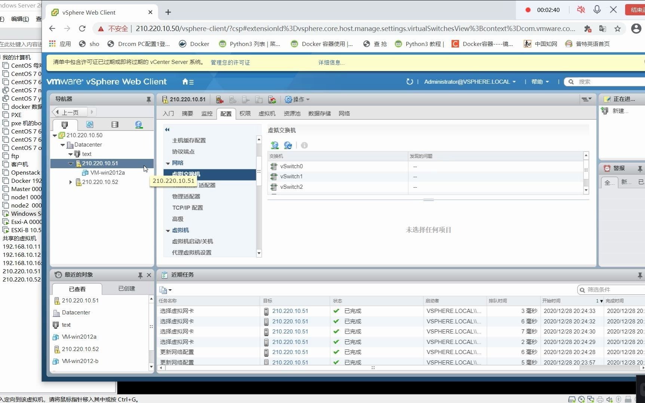Screen dimensions: 645x403
Task: Collapse the configuration side menu with double arrow
Action: (x=167, y=129)
